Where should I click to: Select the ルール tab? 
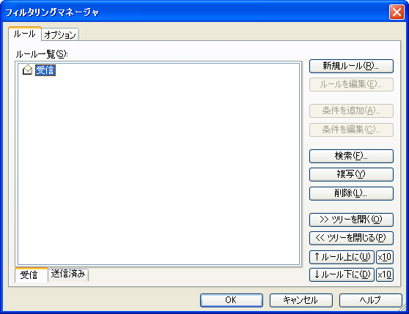point(25,34)
